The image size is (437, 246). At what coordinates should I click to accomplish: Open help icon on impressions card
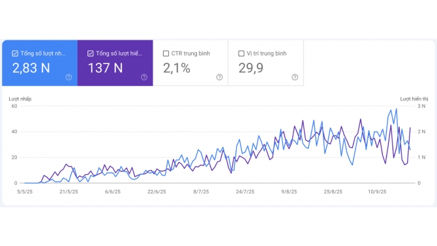(x=144, y=77)
